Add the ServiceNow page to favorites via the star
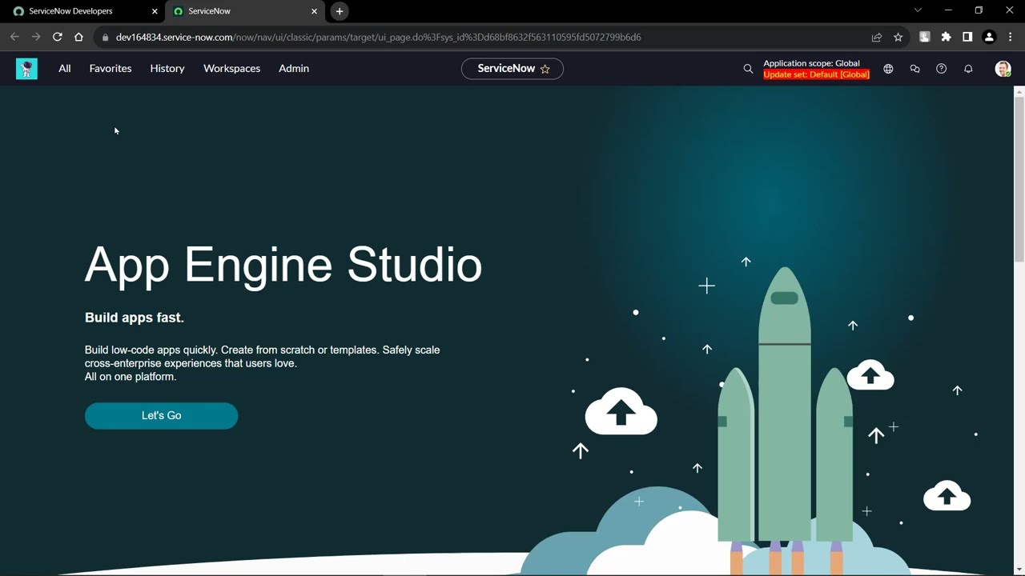 545,69
